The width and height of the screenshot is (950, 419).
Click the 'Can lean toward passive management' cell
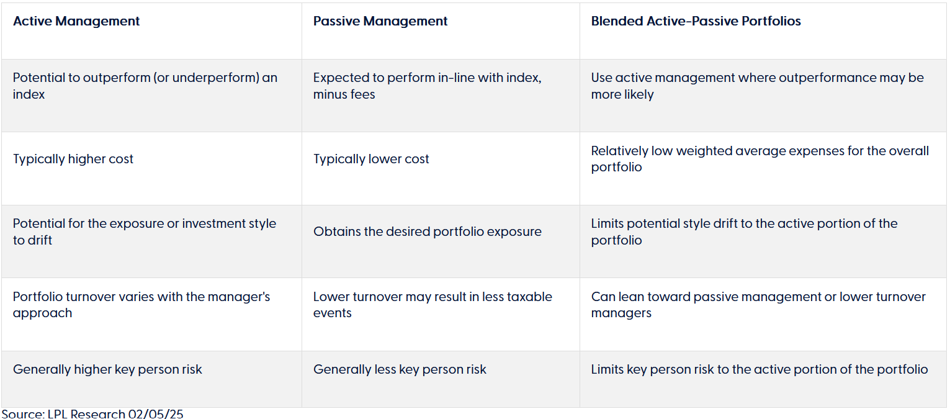[763, 314]
